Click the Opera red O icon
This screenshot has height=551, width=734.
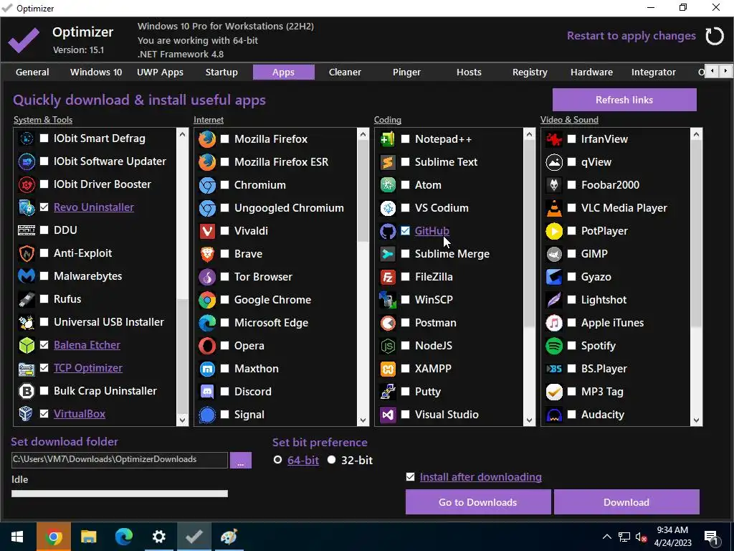(207, 346)
